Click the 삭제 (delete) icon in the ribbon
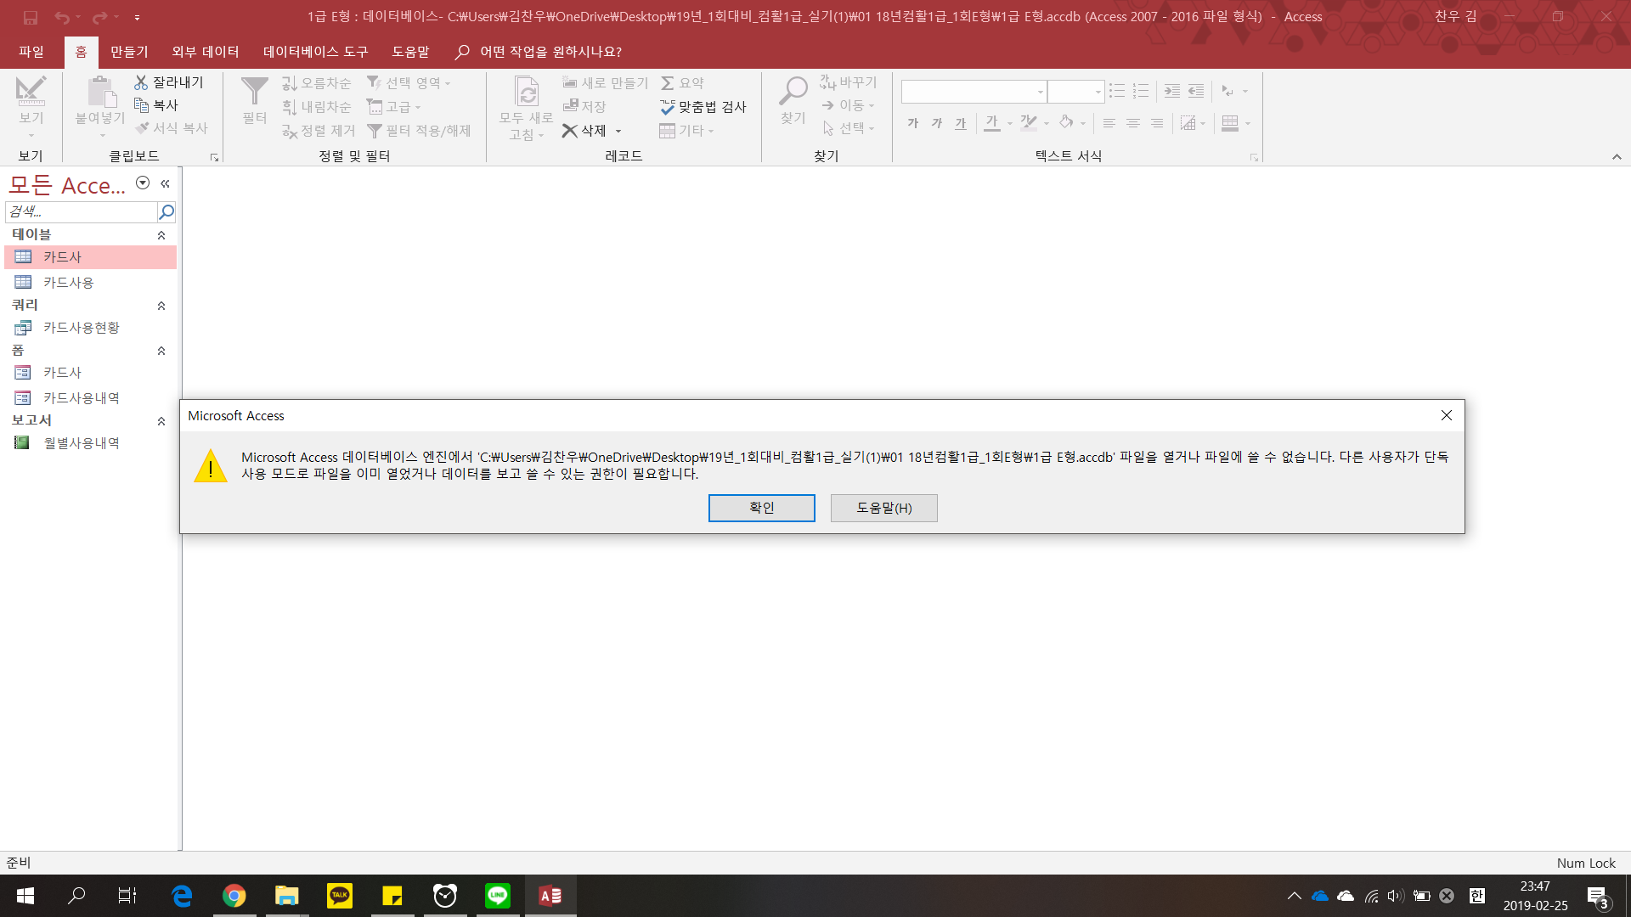The image size is (1631, 917). click(x=570, y=131)
